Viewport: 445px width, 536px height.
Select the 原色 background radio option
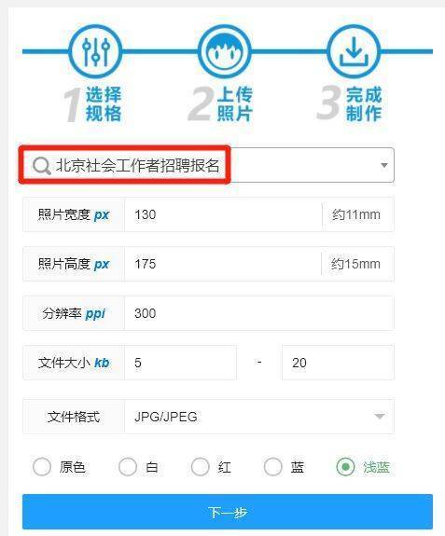coord(42,467)
